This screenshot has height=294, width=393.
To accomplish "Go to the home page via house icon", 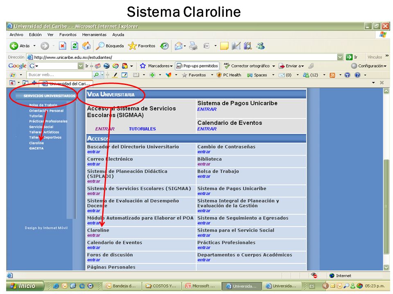I will click(x=86, y=46).
